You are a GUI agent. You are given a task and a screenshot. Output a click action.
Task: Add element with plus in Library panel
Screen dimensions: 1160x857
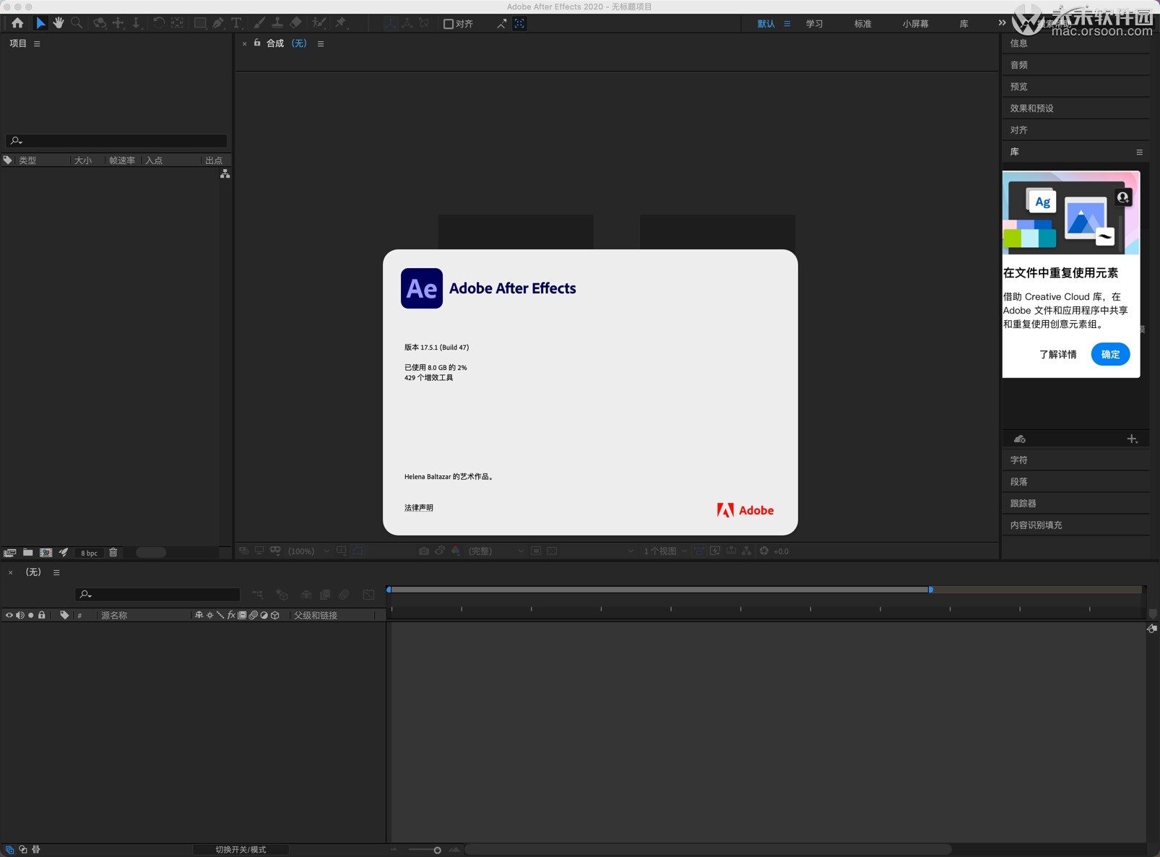click(x=1132, y=439)
